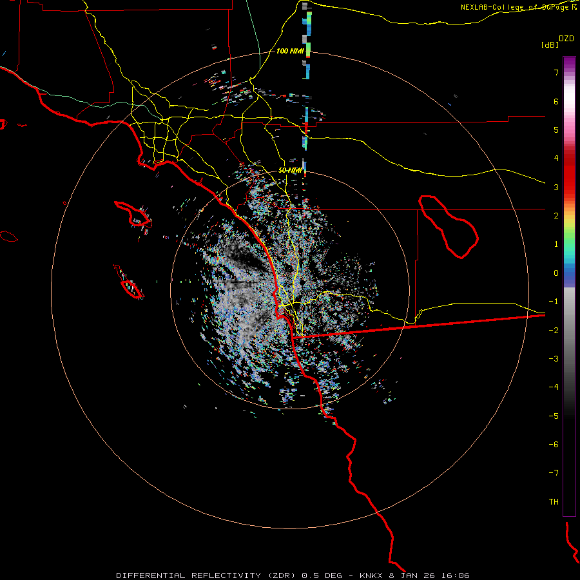Click the -4 value on the color scale
The width and height of the screenshot is (580, 580).
pyautogui.click(x=554, y=387)
